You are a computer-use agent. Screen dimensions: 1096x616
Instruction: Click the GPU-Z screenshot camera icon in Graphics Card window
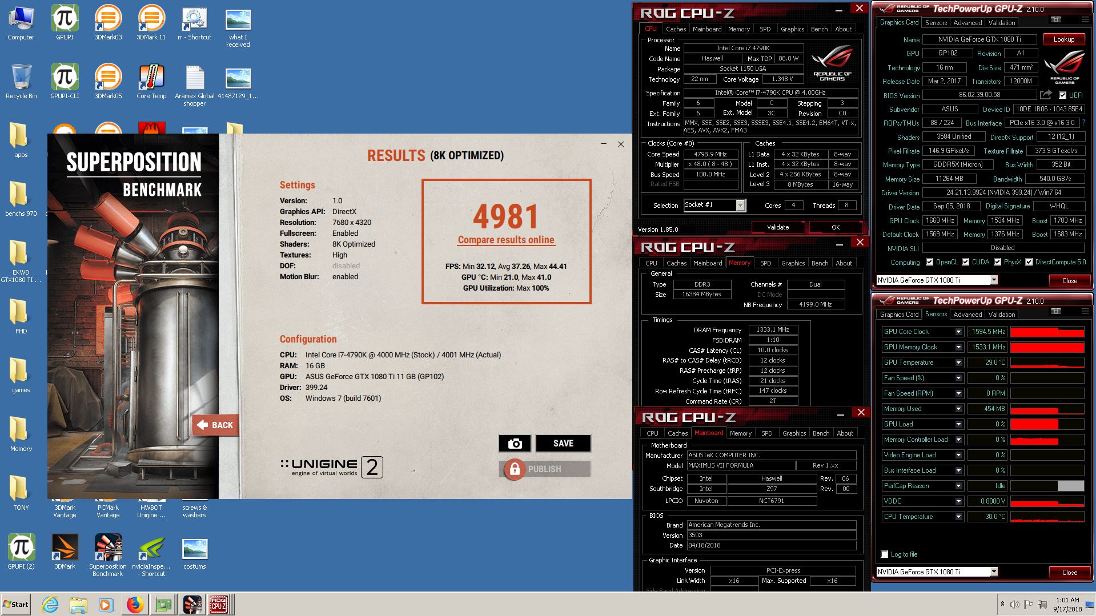coord(1056,19)
